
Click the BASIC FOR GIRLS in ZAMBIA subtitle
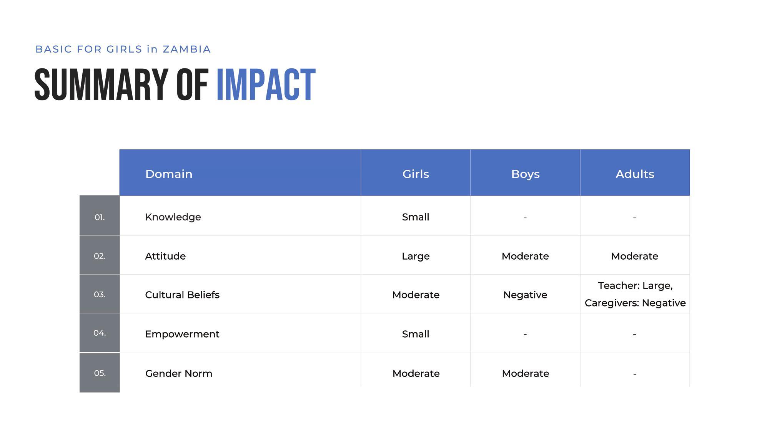(123, 49)
